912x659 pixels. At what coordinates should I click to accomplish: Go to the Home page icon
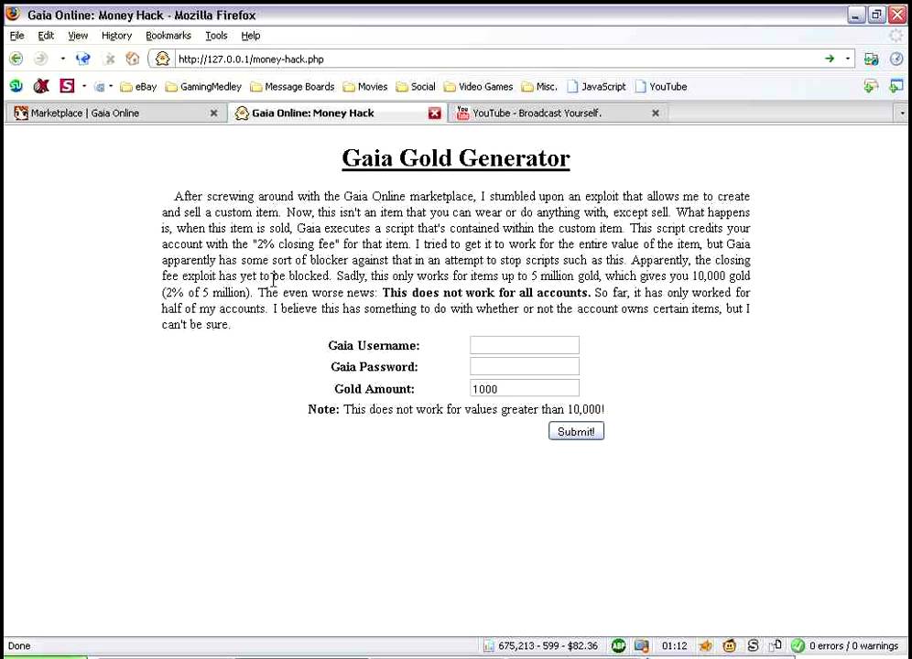133,59
